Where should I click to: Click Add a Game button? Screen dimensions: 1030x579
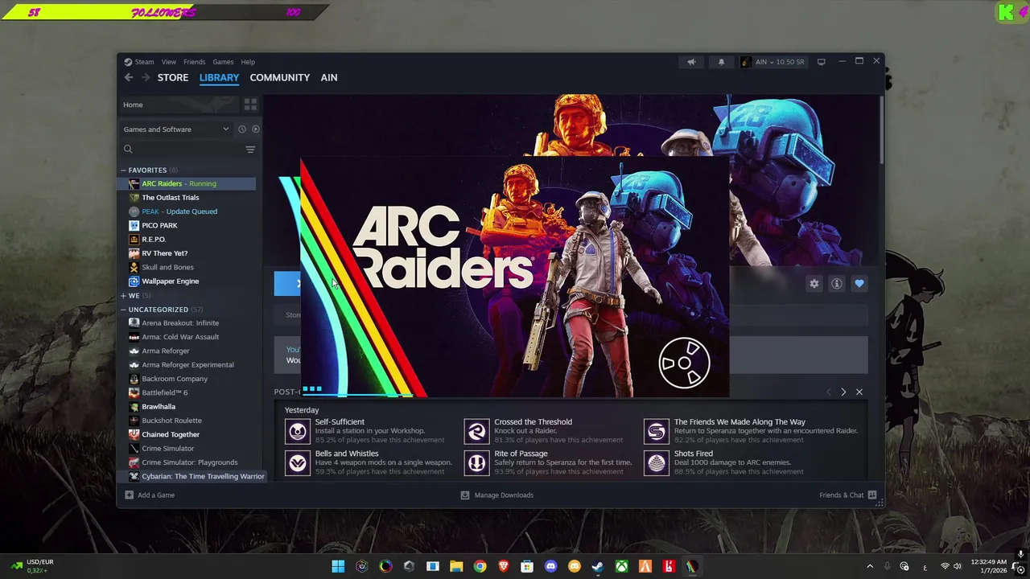(150, 495)
